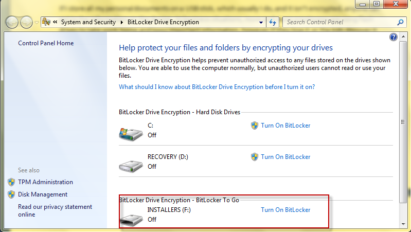Click the INSTALLERS (F:) removable drive icon
The image size is (411, 232).
point(131,220)
